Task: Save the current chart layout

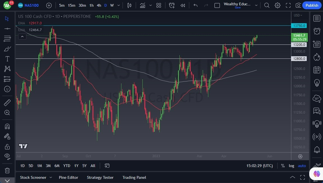Action: click(x=237, y=7)
